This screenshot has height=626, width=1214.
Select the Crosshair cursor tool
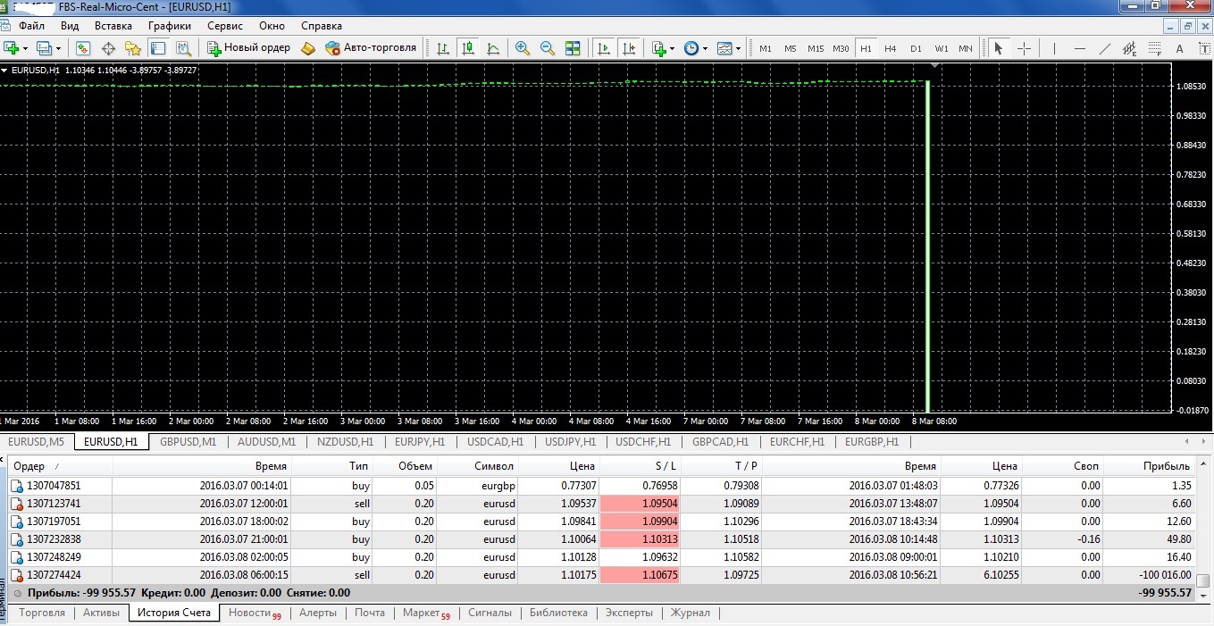(x=1024, y=48)
